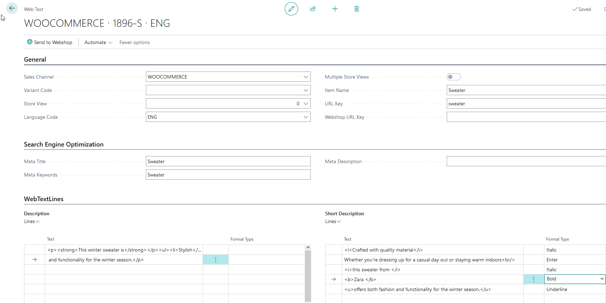Open Language Code dropdown
Screen dimensions: 606x303
pyautogui.click(x=305, y=117)
